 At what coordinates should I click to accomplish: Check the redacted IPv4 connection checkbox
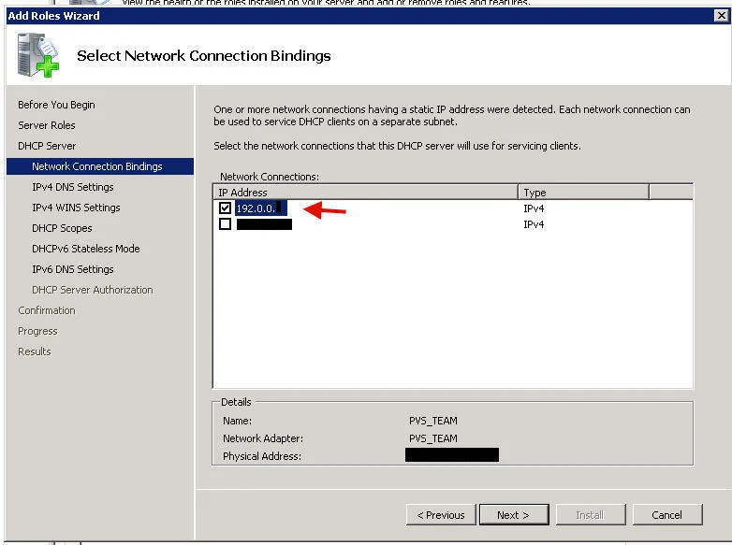[225, 224]
